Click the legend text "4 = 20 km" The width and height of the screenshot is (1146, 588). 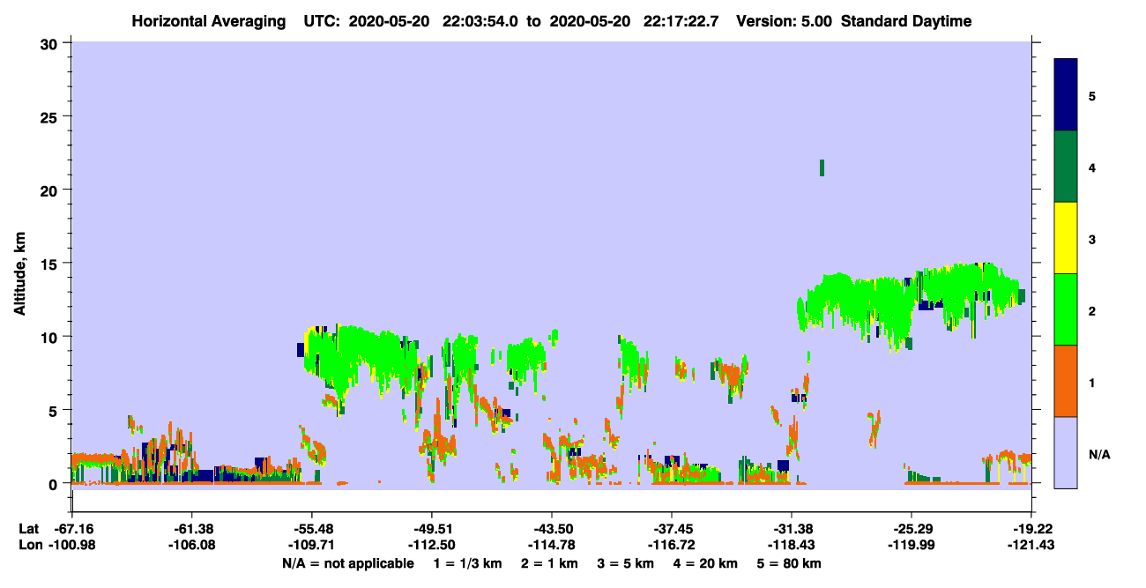click(705, 563)
